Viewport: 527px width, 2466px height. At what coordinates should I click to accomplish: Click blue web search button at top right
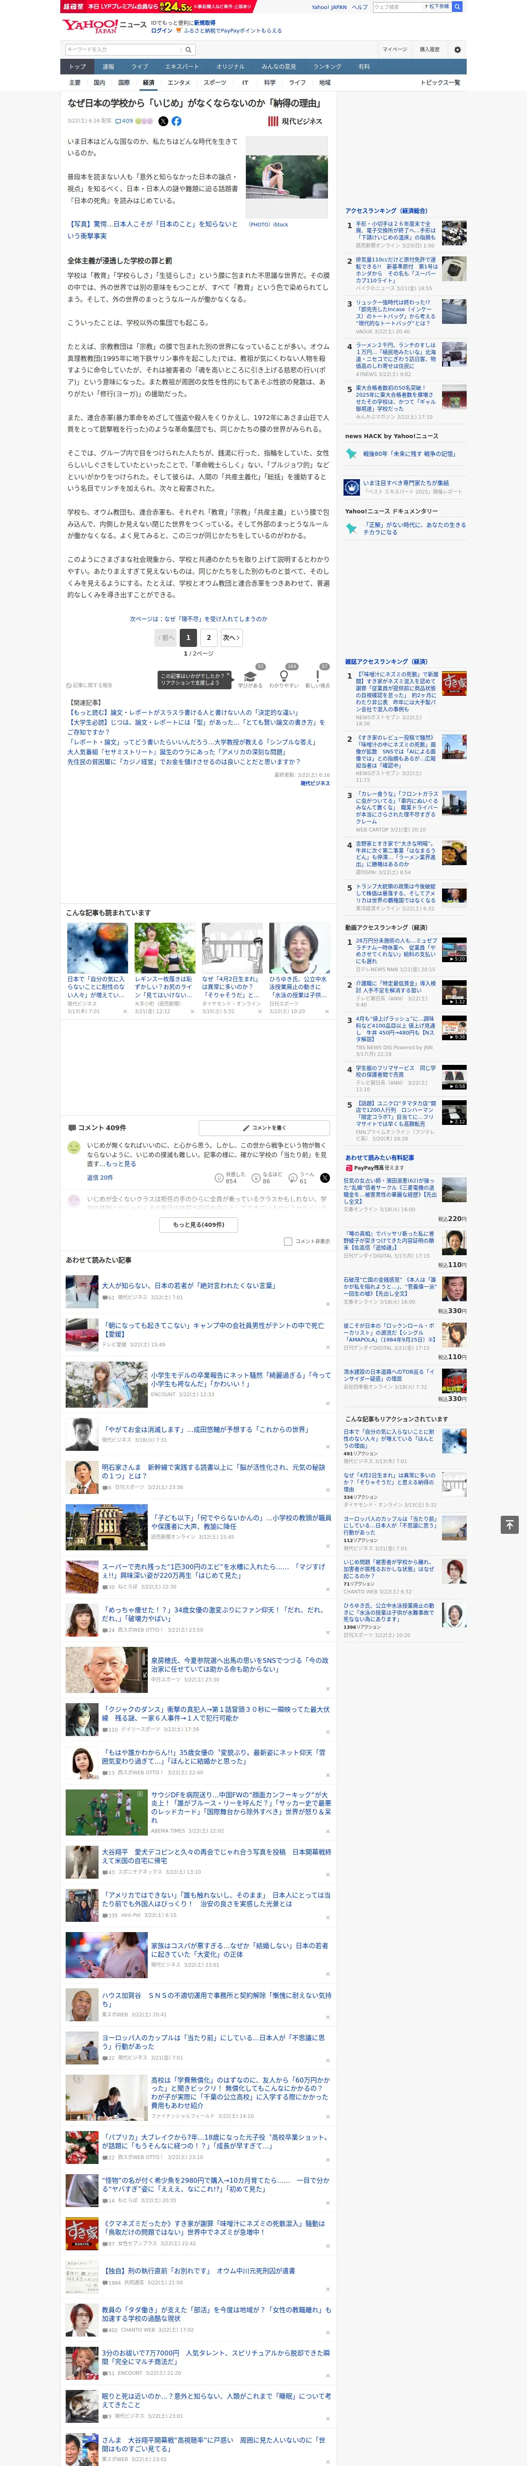(x=457, y=7)
